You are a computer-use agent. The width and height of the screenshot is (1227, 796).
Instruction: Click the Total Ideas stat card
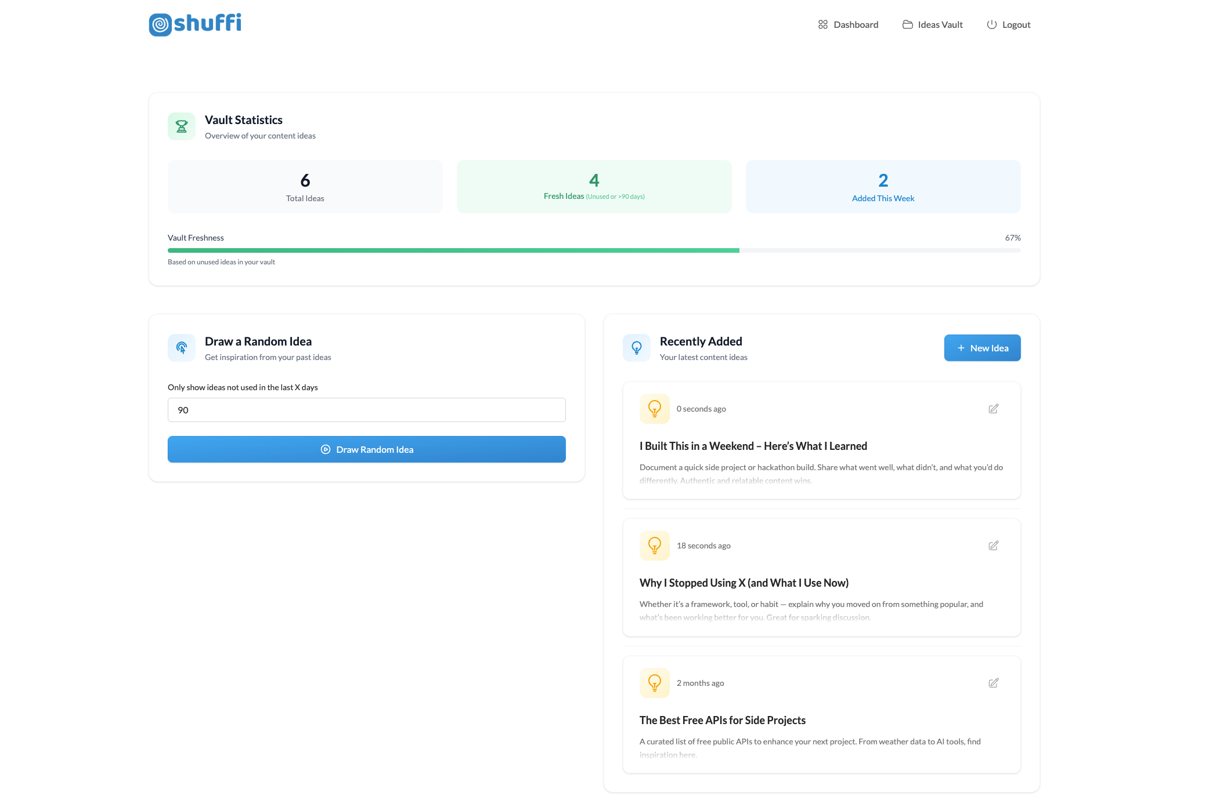[305, 187]
